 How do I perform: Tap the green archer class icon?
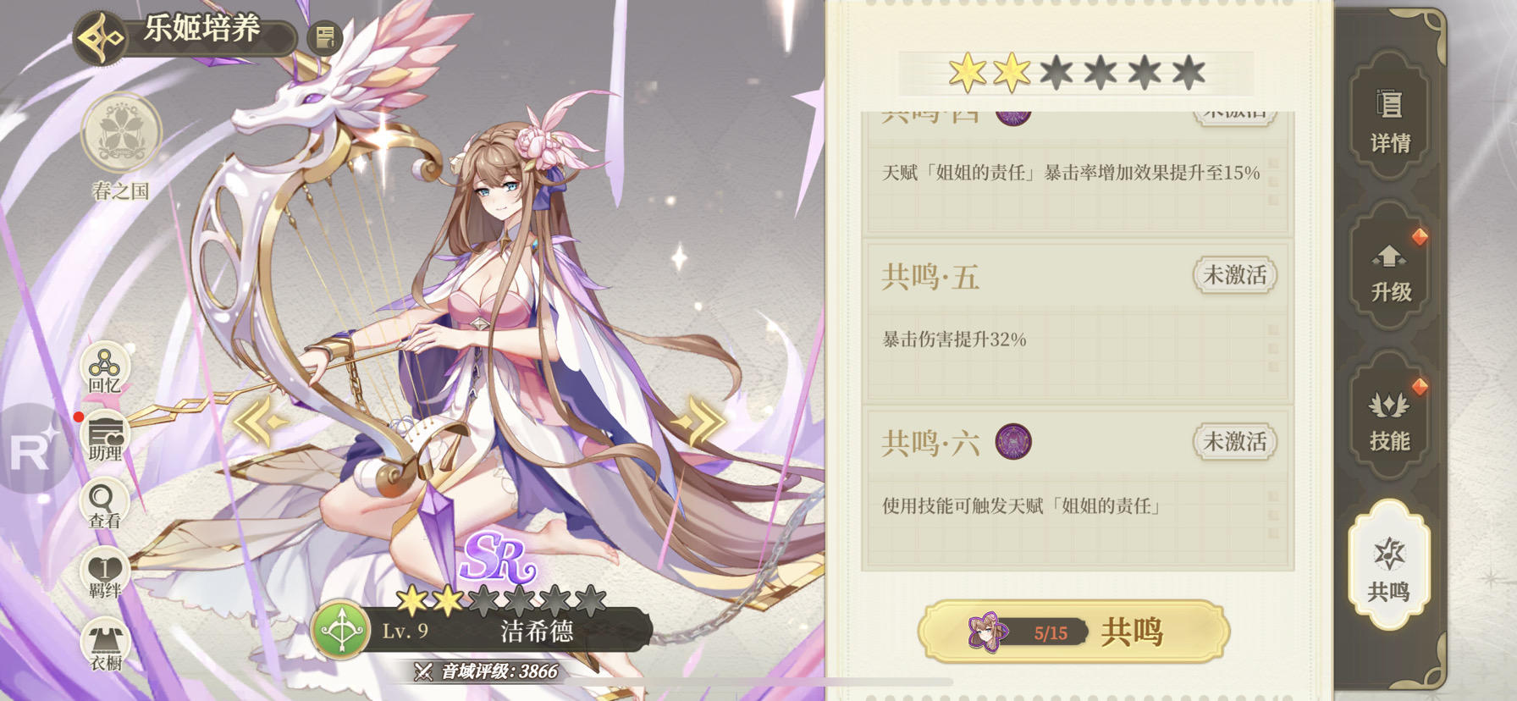340,630
